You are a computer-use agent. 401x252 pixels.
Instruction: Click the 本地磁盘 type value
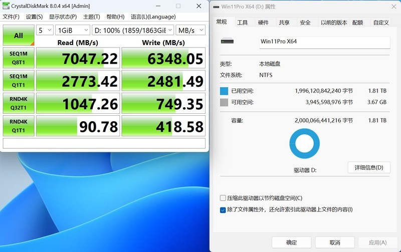click(270, 64)
